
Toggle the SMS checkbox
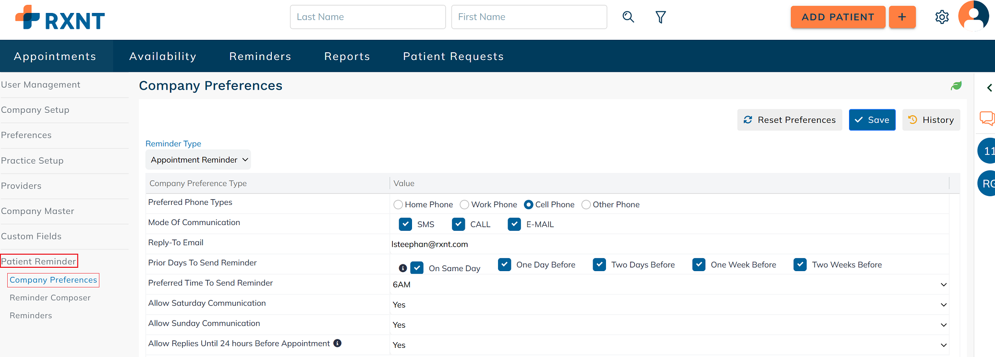pos(405,224)
